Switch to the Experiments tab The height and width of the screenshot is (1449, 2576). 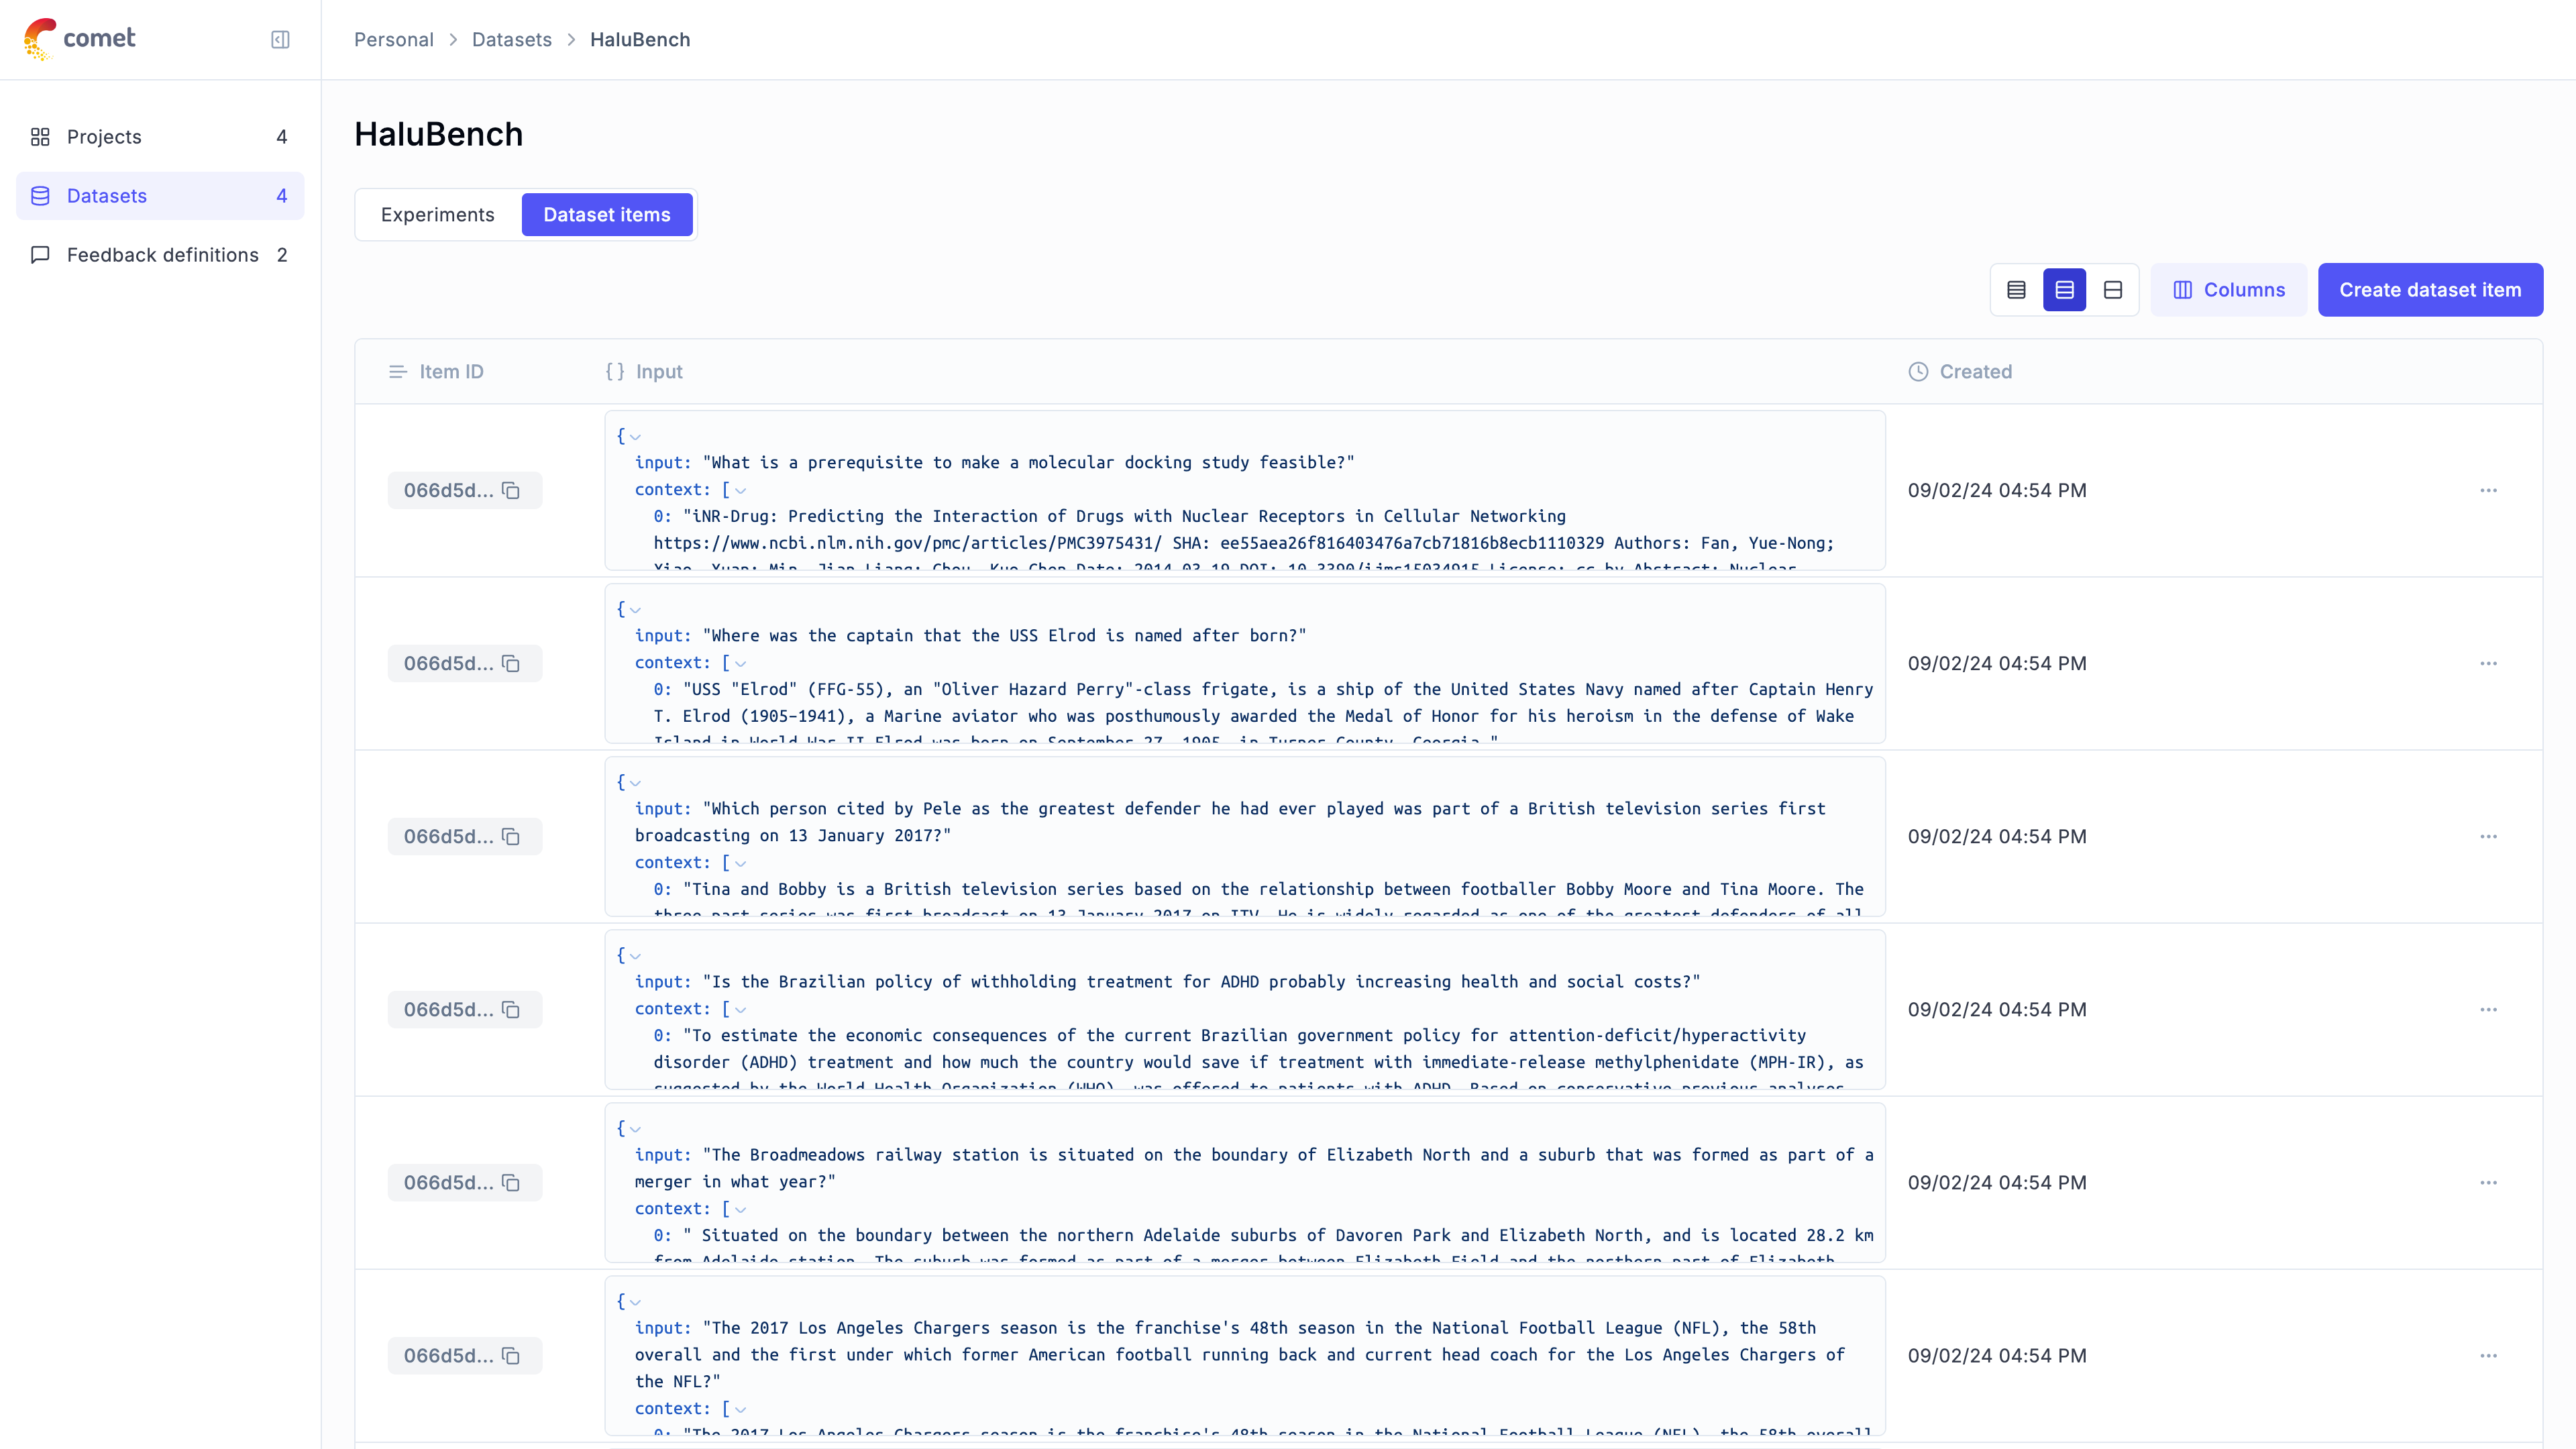[x=438, y=215]
